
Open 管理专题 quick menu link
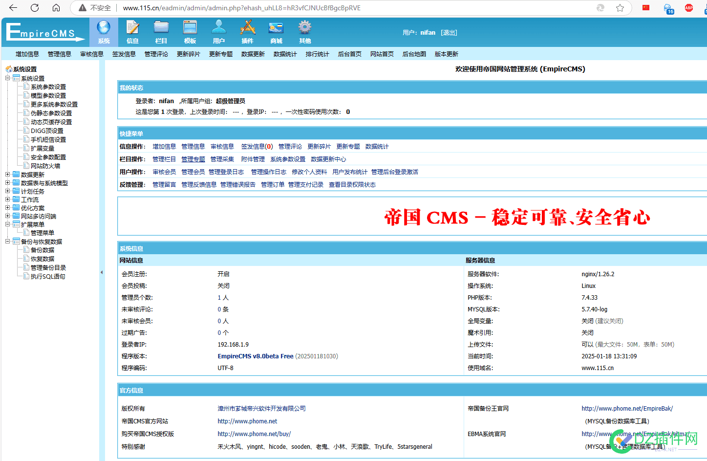click(193, 159)
